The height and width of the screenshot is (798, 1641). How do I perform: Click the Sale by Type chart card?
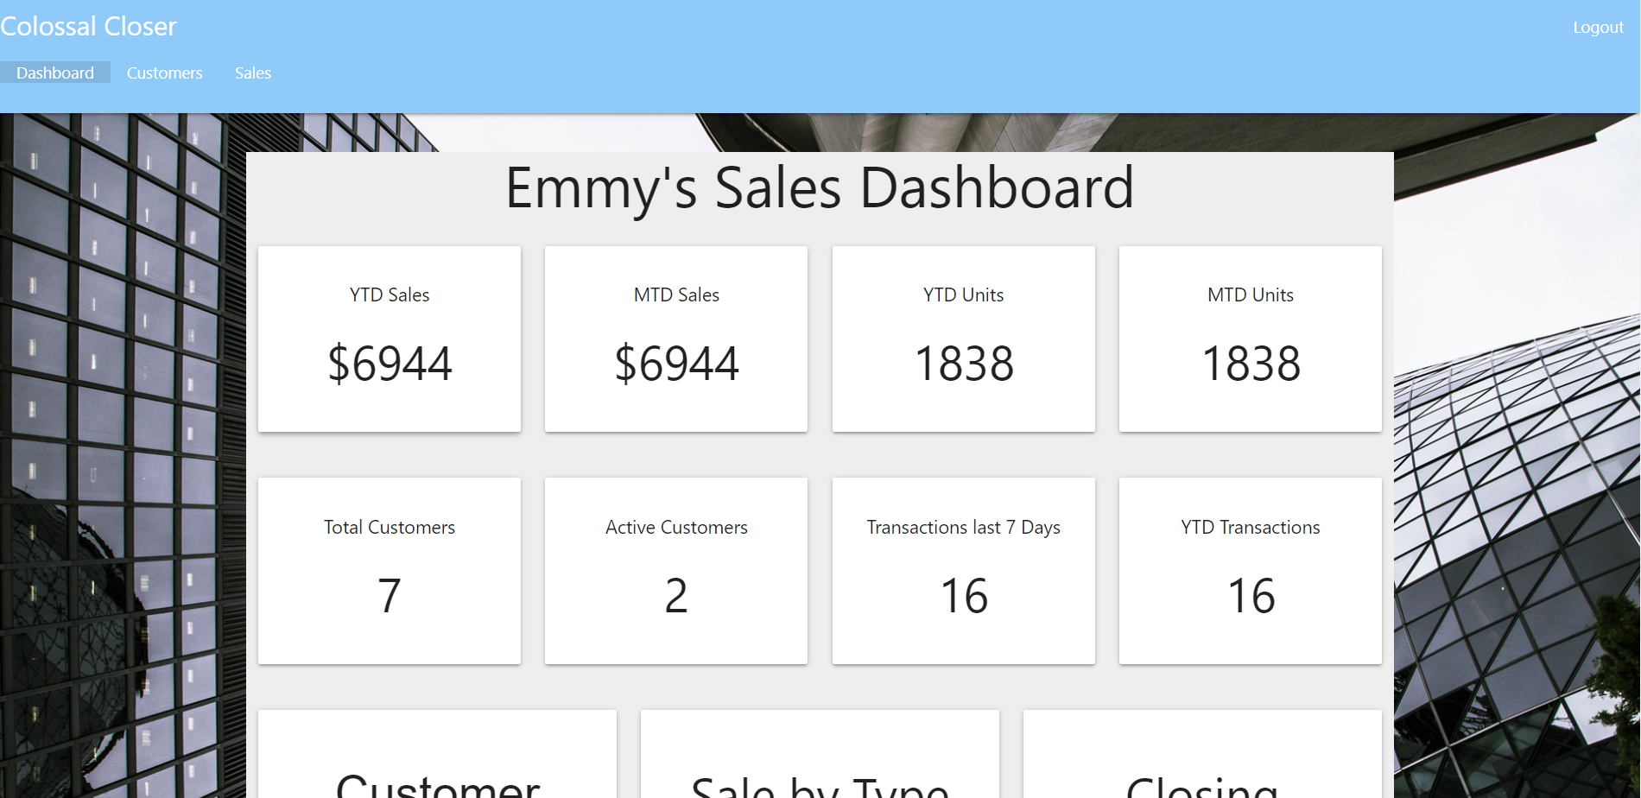tap(820, 754)
